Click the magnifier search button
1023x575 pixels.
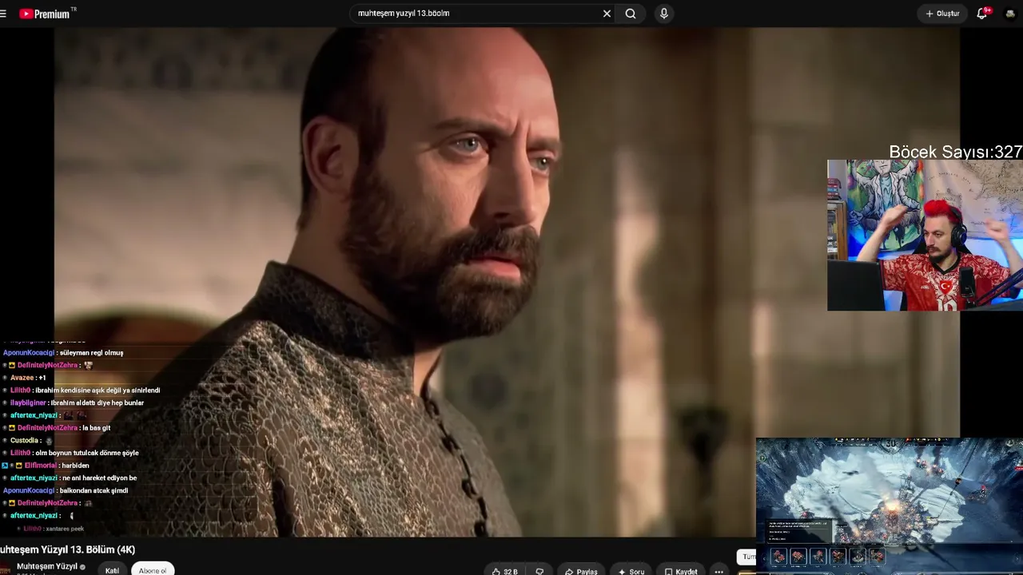(631, 14)
